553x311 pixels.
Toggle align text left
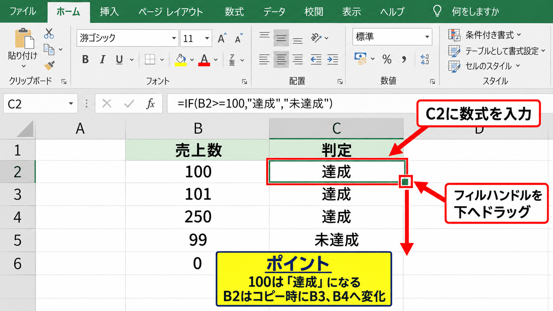[x=264, y=59]
